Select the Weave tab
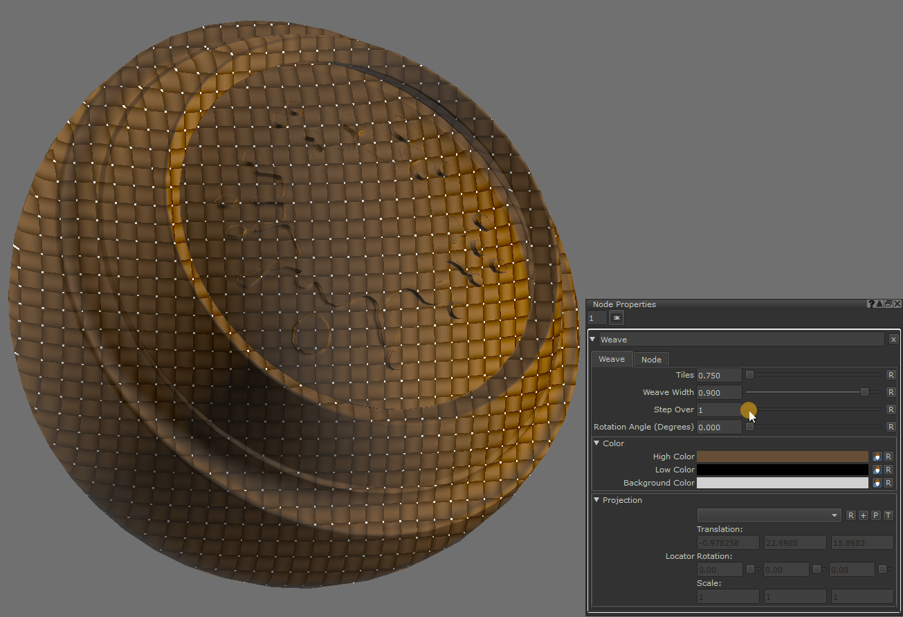This screenshot has width=903, height=617. pyautogui.click(x=611, y=359)
